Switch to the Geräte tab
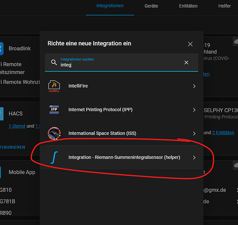This screenshot has height=225, width=238. (x=151, y=6)
